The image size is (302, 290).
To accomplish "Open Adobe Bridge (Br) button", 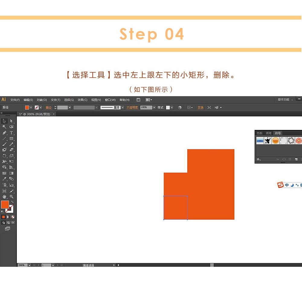I will pos(138,100).
